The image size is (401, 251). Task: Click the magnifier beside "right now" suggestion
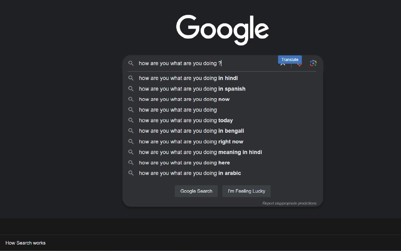pyautogui.click(x=131, y=142)
